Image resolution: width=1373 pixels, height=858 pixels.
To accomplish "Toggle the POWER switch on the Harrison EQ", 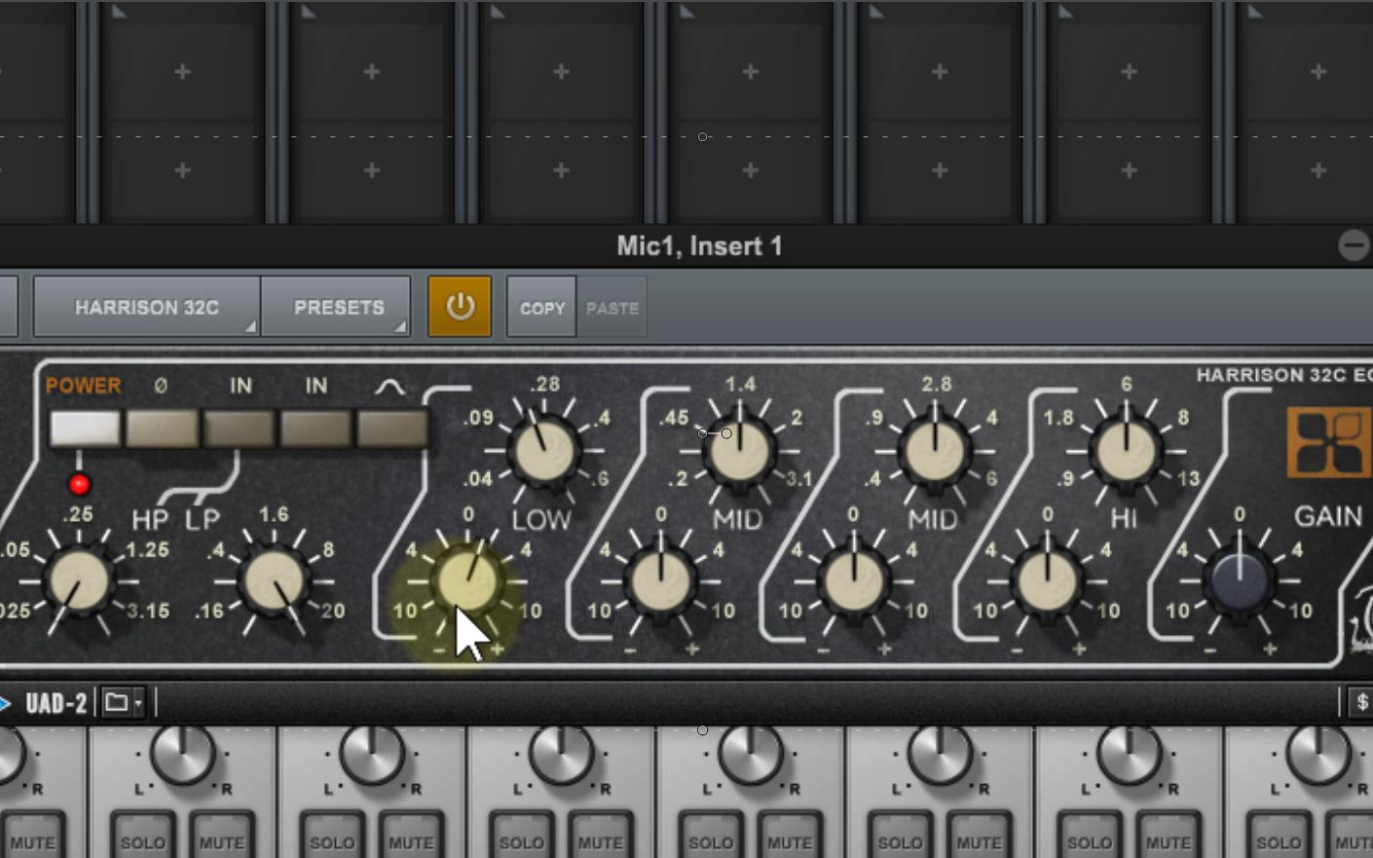I will (85, 429).
